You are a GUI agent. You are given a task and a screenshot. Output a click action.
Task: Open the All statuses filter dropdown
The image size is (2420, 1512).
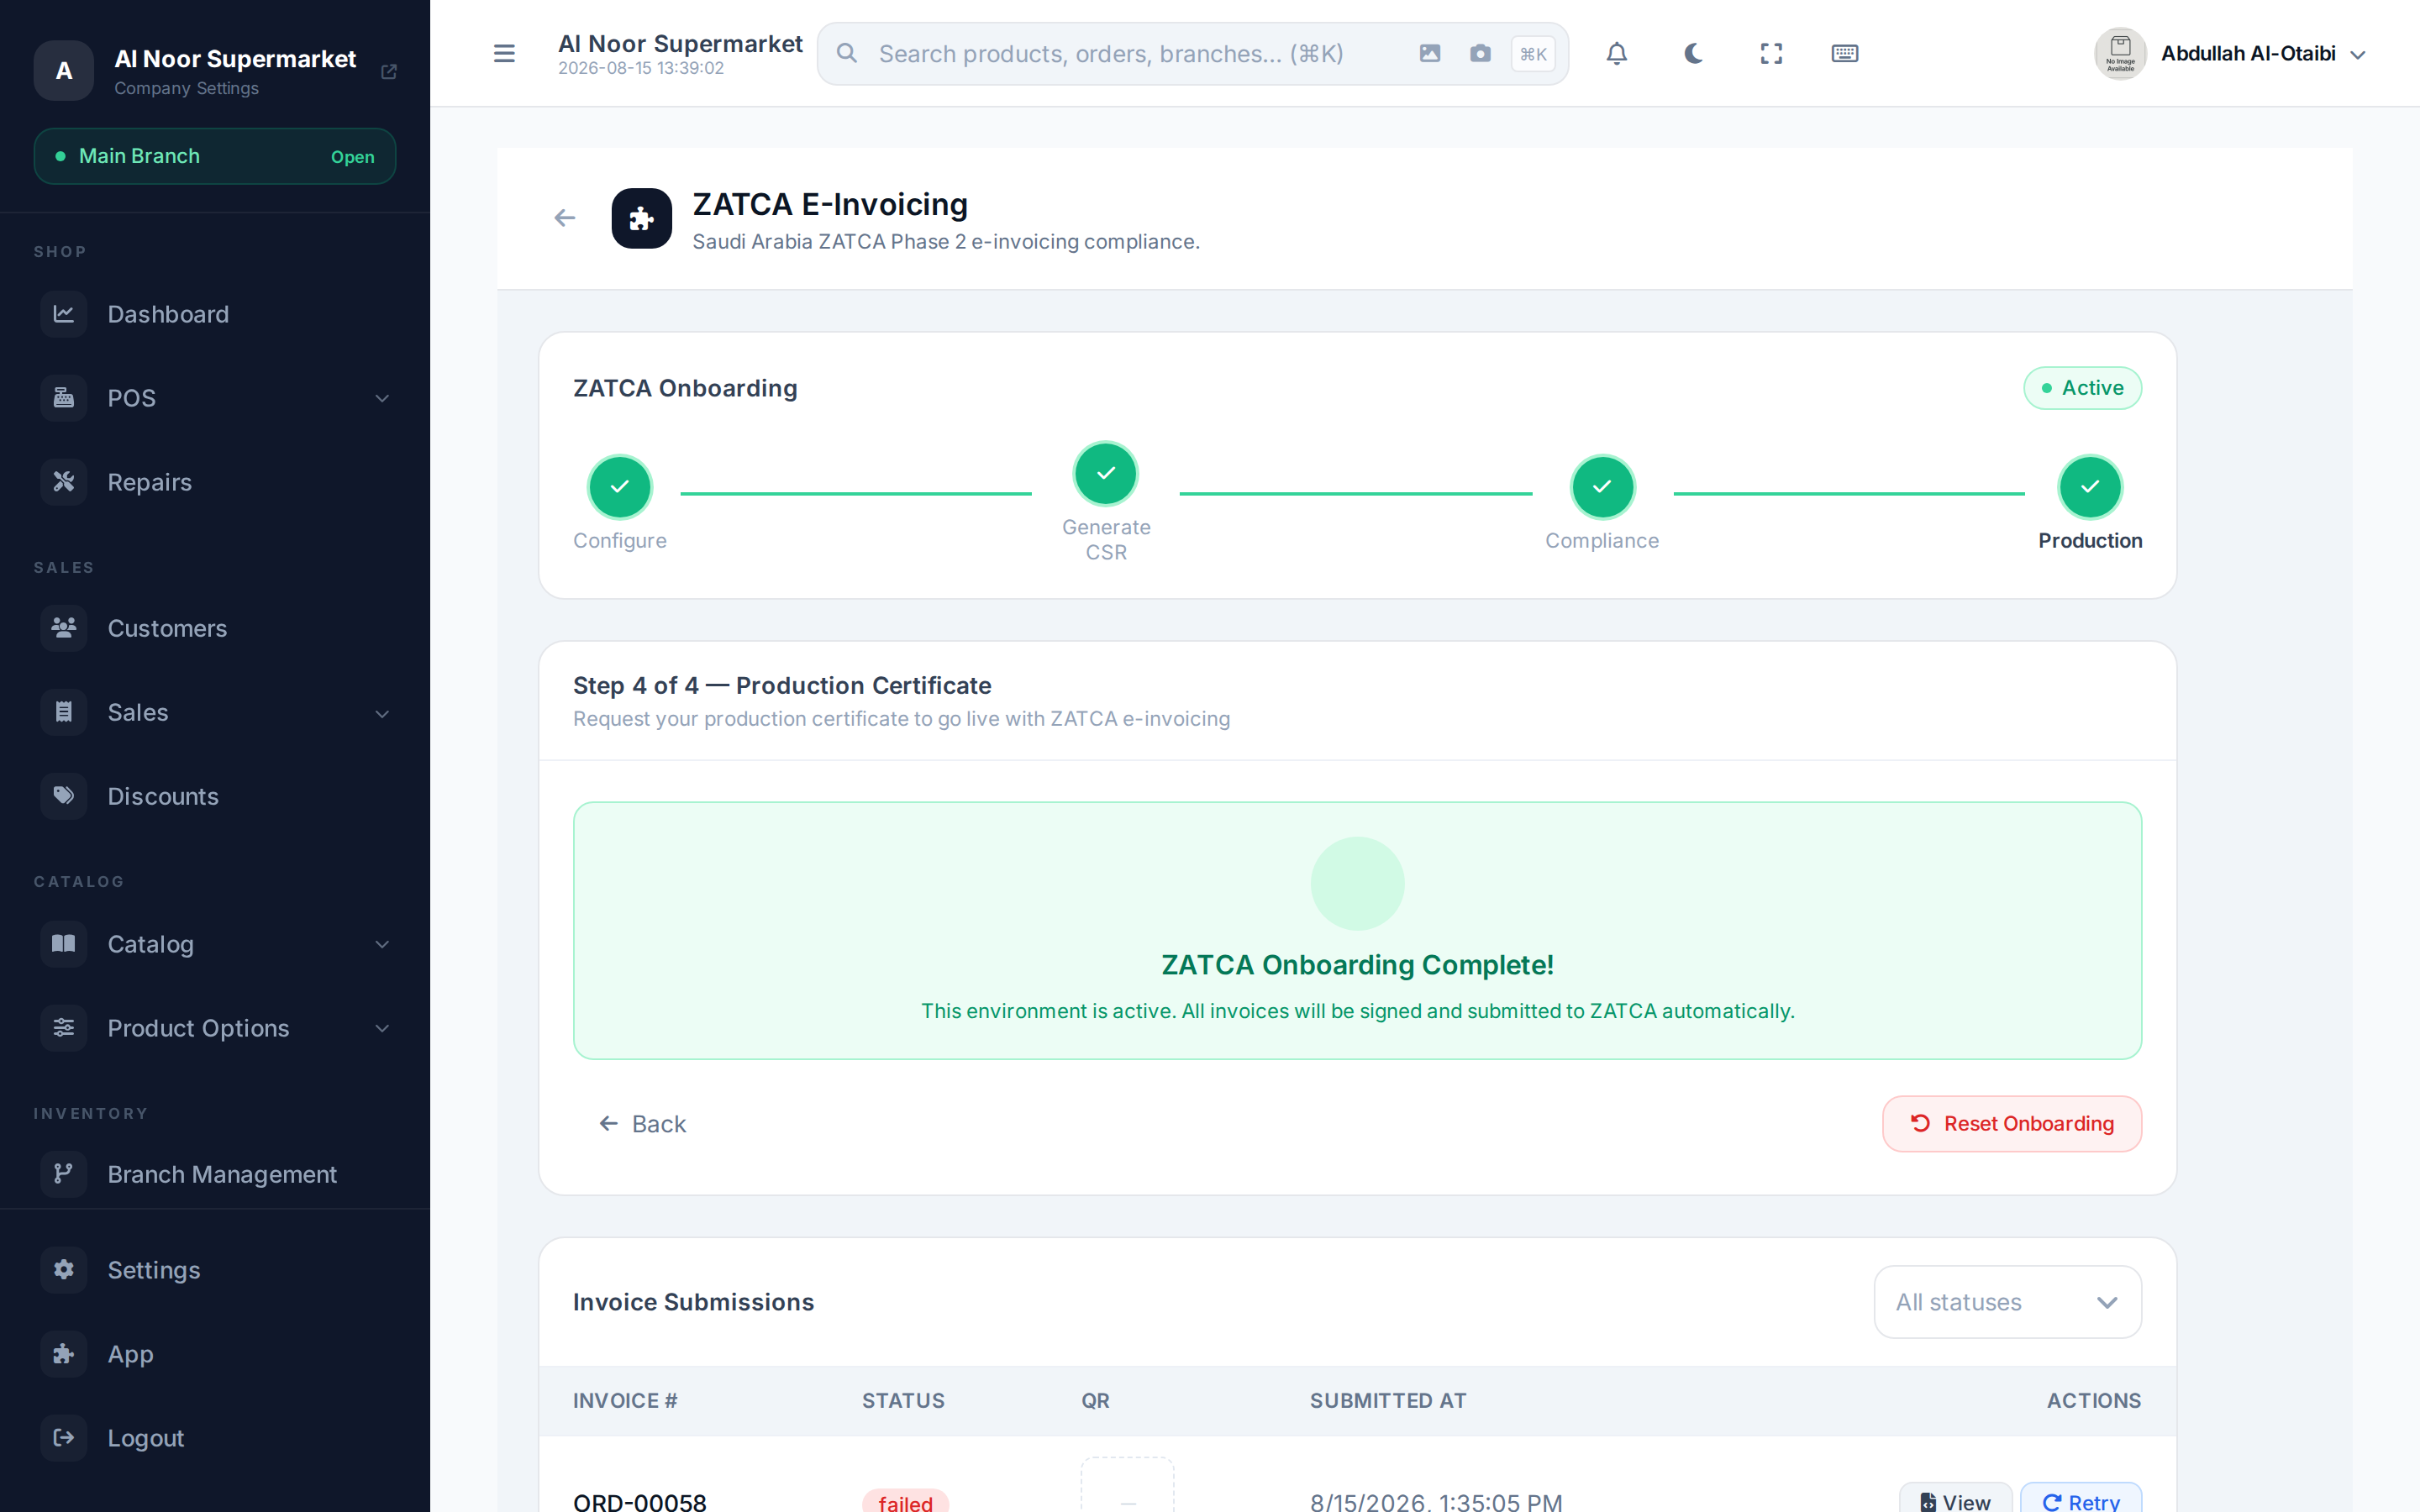click(x=2007, y=1302)
